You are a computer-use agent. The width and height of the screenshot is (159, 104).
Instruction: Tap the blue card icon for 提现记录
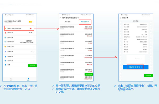[6, 38]
